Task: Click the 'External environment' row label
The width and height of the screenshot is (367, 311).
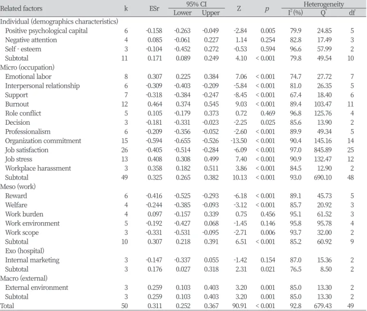Action: 37,287
